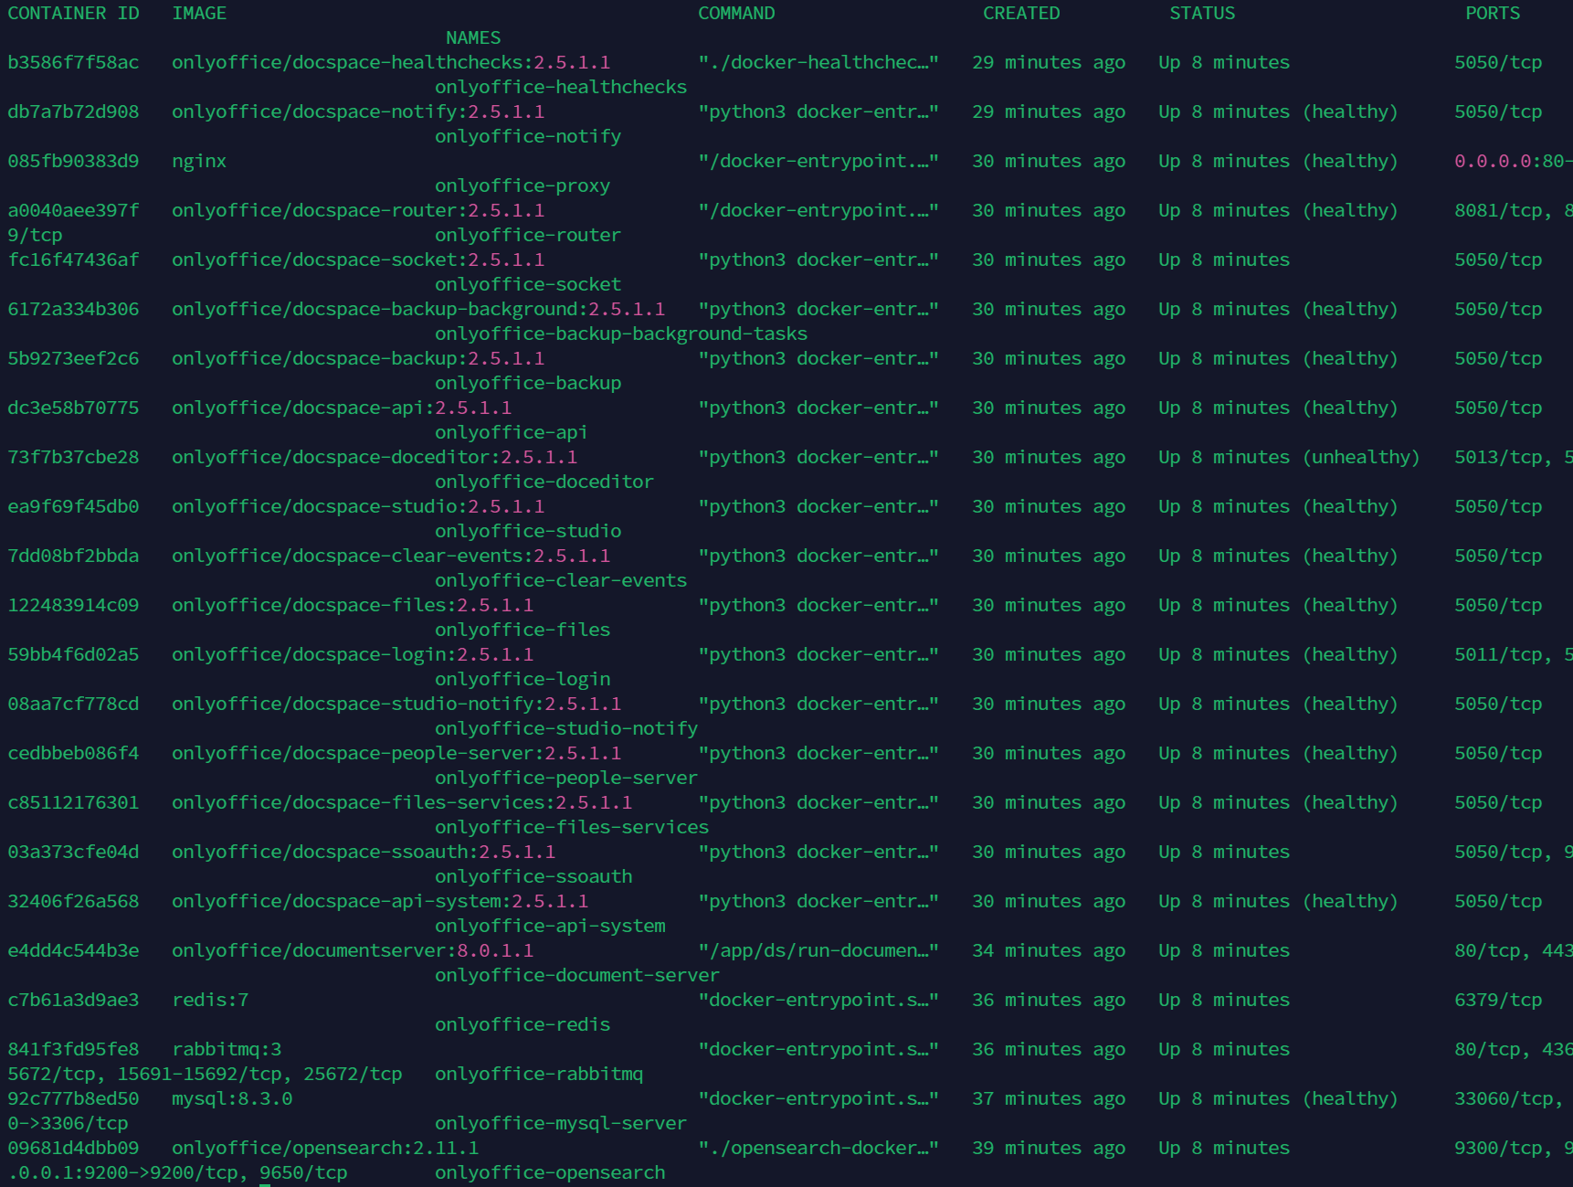
Task: Click container ID 122483914c09
Action: (x=73, y=605)
